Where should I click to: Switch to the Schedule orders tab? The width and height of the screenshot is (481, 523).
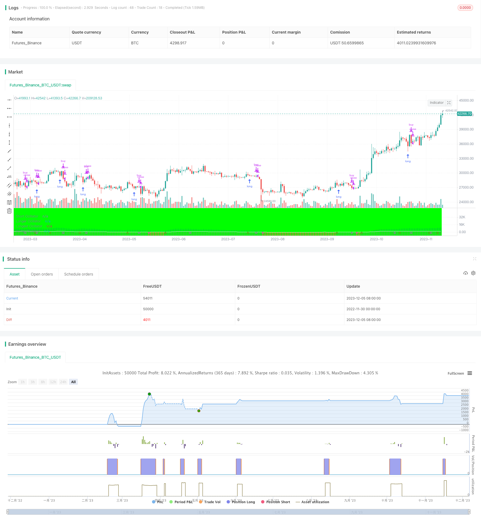[79, 274]
